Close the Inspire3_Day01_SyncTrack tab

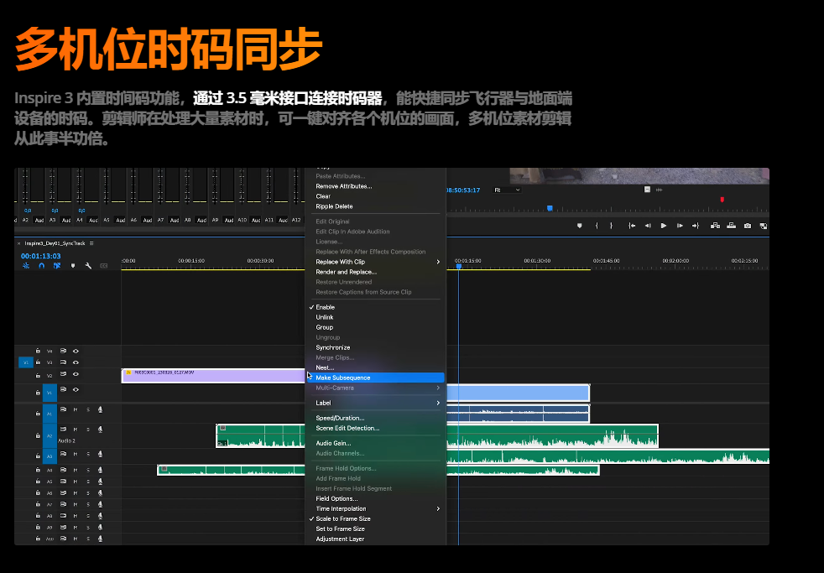click(x=19, y=243)
